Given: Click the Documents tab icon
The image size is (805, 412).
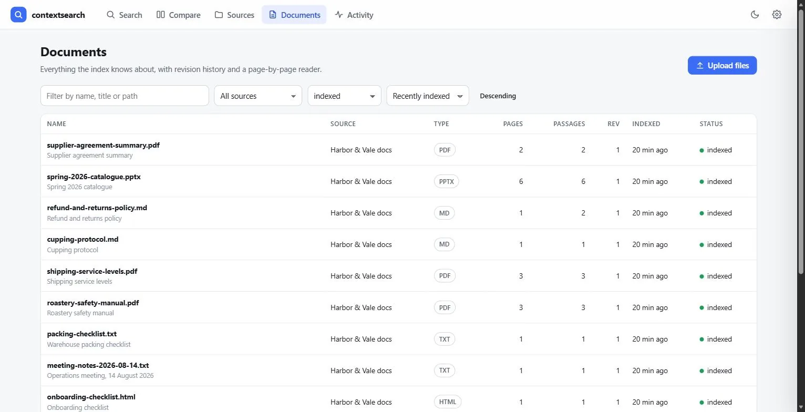Looking at the screenshot, I should point(272,15).
